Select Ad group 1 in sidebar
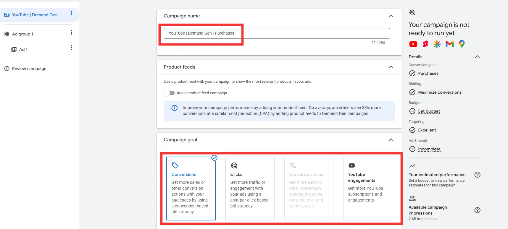508x229 pixels. (x=22, y=34)
